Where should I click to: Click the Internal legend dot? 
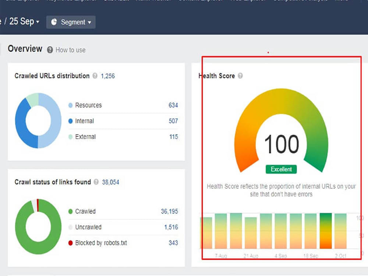tap(70, 121)
